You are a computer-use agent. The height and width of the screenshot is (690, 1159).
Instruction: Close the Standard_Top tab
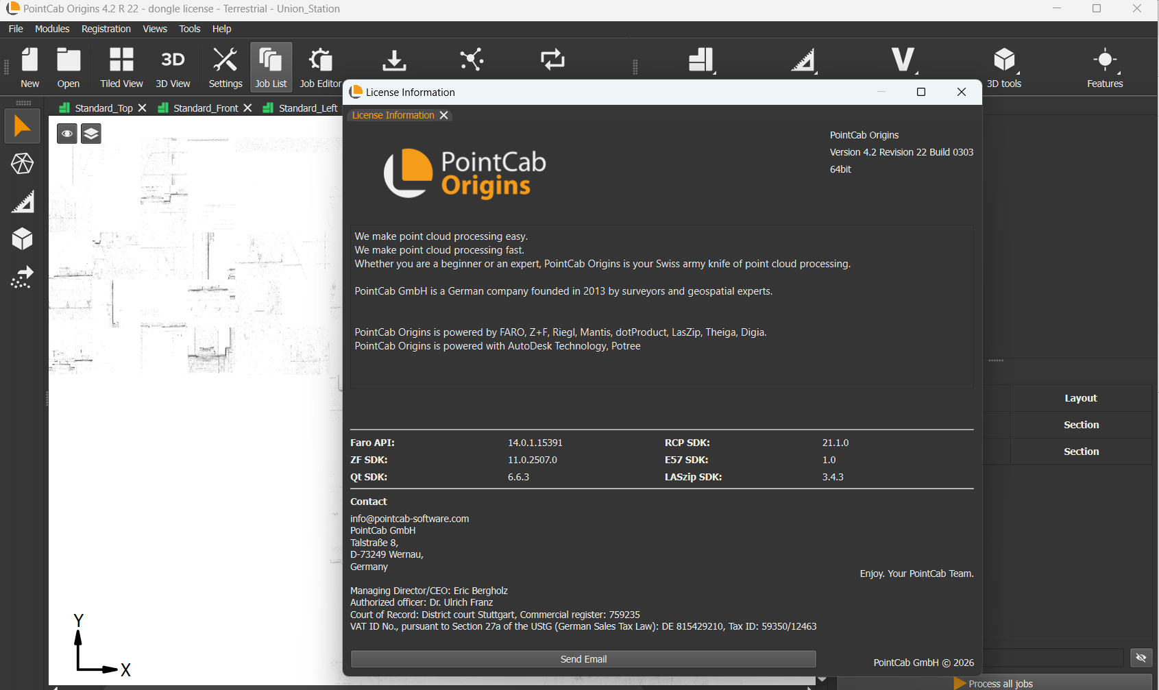click(142, 108)
